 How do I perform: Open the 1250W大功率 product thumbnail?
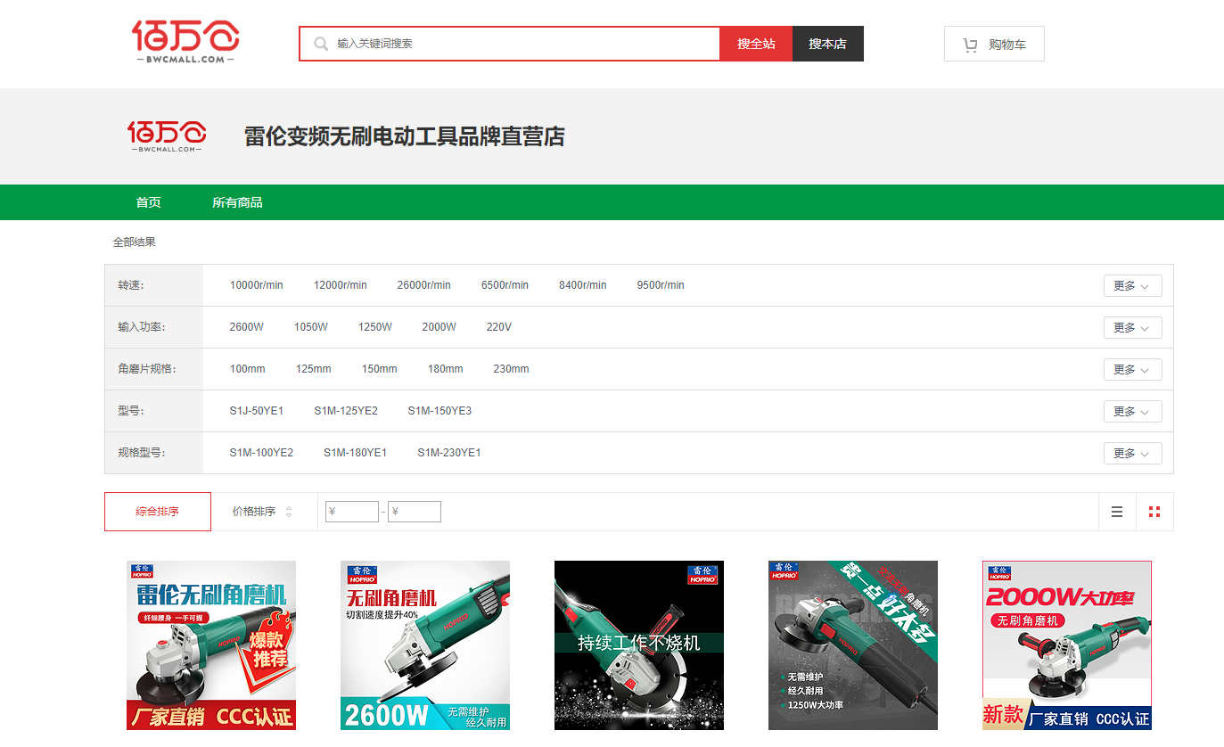click(x=853, y=645)
